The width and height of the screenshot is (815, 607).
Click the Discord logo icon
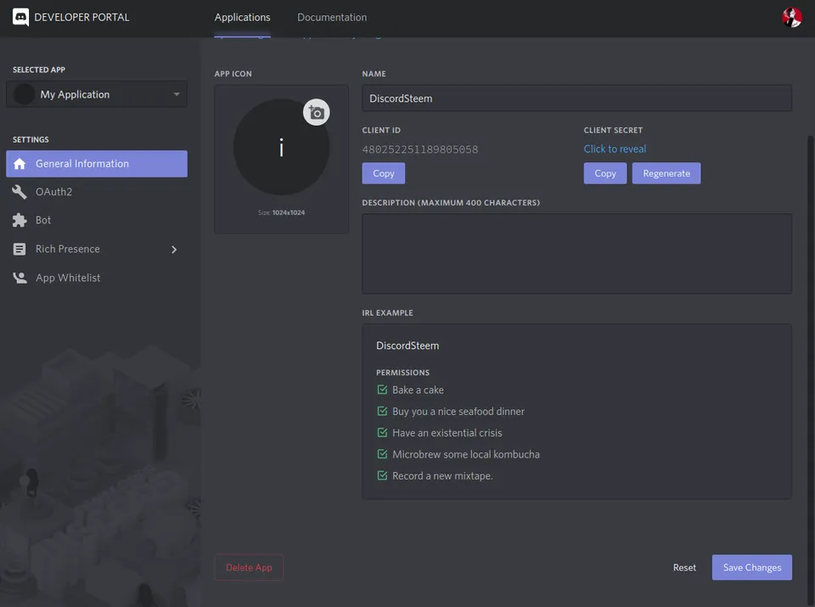click(x=20, y=17)
